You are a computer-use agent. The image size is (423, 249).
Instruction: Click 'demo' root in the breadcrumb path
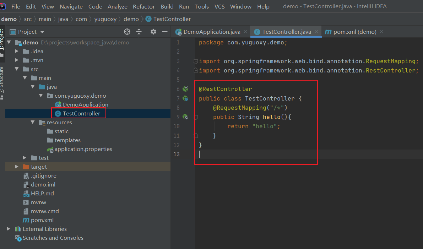click(x=9, y=19)
